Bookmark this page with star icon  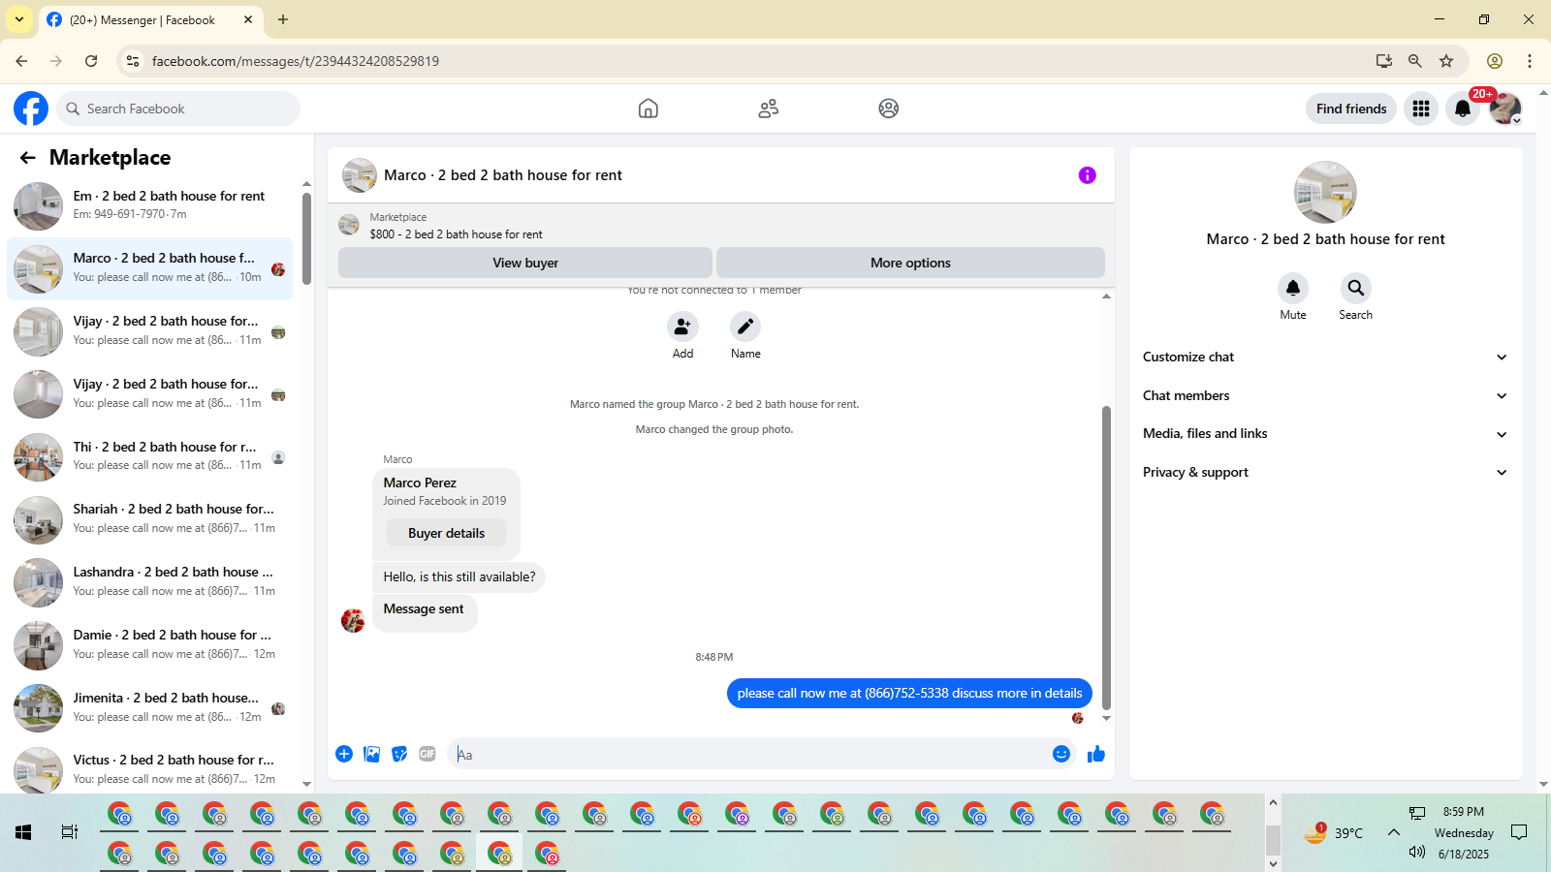1446,61
